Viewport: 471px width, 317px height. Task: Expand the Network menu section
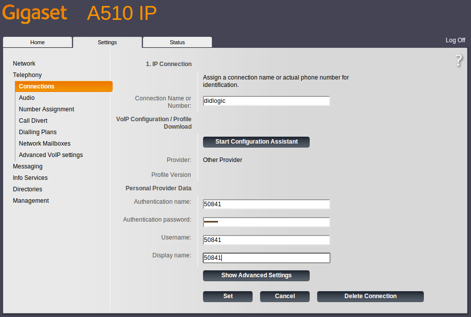pos(24,64)
